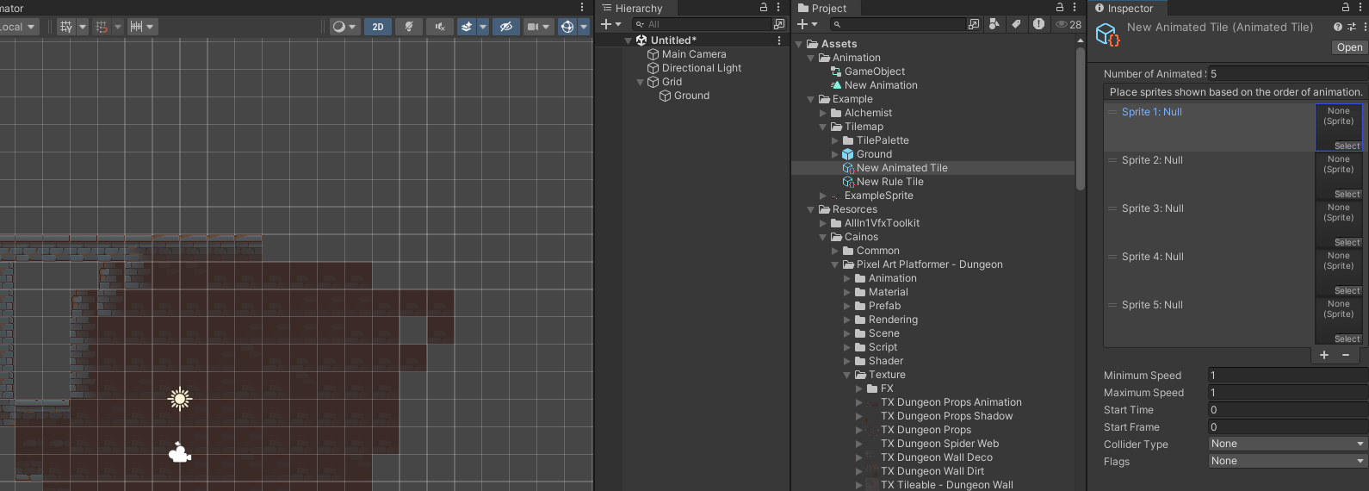Viewport: 1369px width, 491px height.
Task: Expand AllIn1VfxToolkit folder
Action: click(x=823, y=223)
